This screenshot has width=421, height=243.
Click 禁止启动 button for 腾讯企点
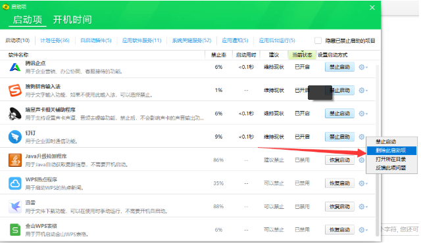coord(339,67)
